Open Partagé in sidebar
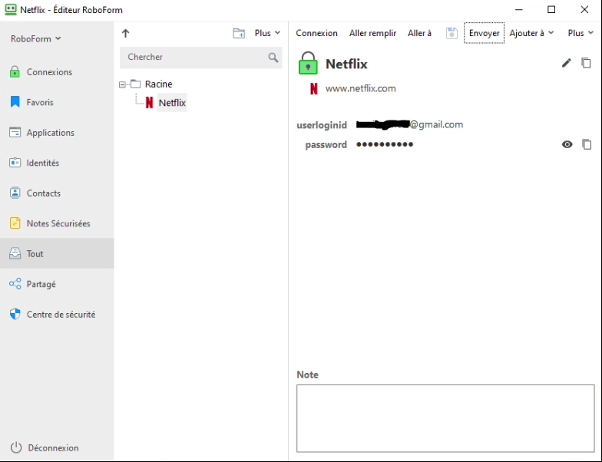The height and width of the screenshot is (462, 602). [57, 284]
